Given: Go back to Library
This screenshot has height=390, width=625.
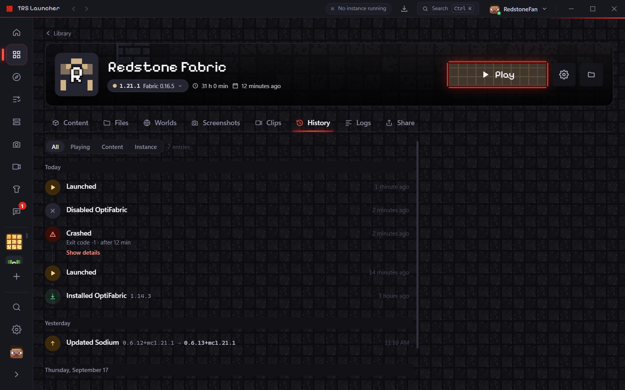Looking at the screenshot, I should [x=59, y=34].
